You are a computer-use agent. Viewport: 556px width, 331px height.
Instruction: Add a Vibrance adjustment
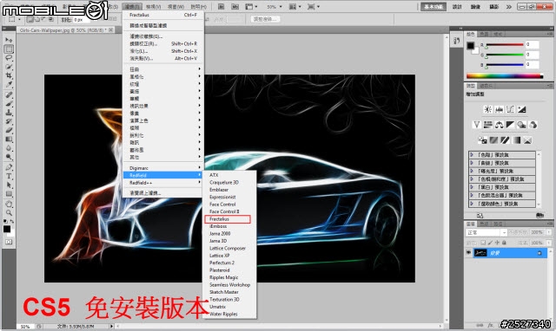coord(477,125)
